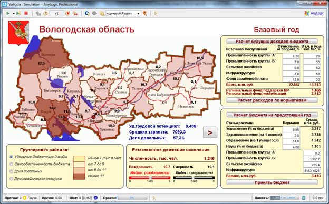Image resolution: width=329 pixels, height=204 pixels.
Task: Click the Vologda coat of arms emblem
Action: click(x=18, y=33)
